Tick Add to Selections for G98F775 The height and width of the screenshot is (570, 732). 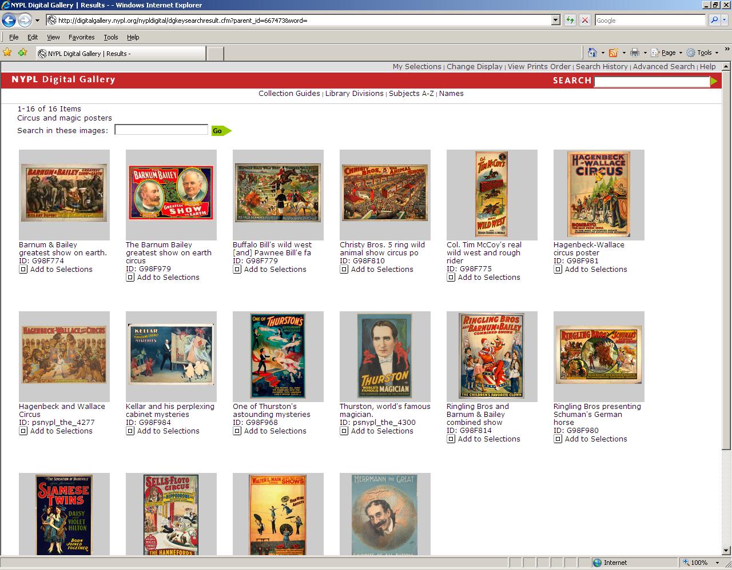point(451,278)
